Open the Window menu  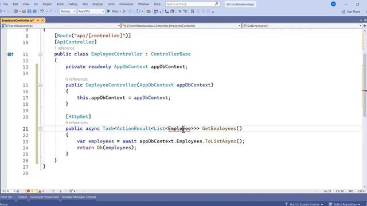click(143, 4)
